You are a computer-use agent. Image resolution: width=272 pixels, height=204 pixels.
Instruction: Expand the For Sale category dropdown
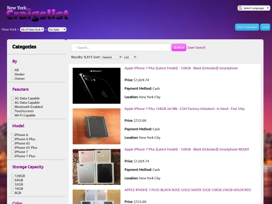(x=57, y=30)
